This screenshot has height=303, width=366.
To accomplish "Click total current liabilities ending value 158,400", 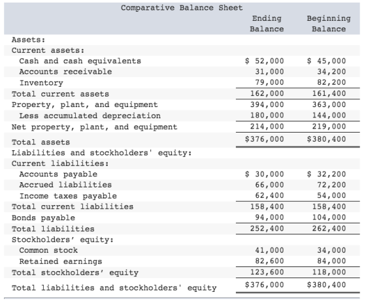I will pos(267,206).
